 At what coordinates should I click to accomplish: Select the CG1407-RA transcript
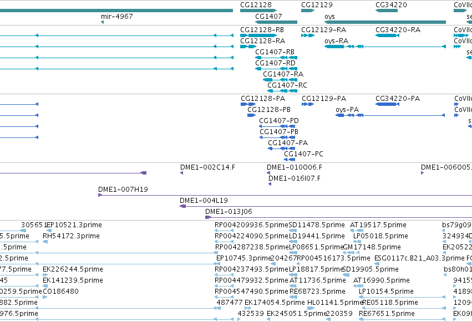point(280,80)
